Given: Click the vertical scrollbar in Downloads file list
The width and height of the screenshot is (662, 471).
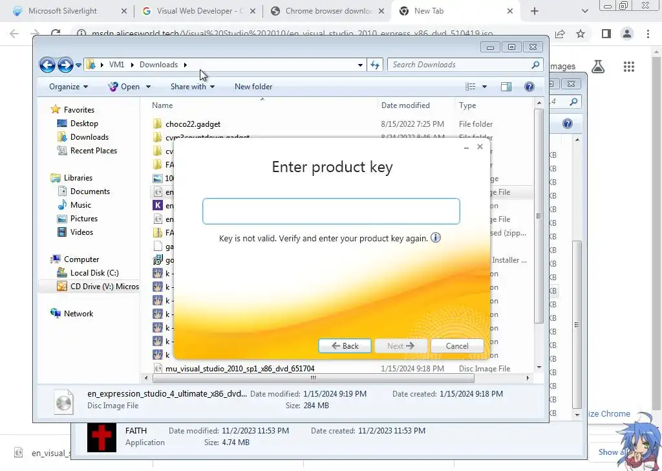Looking at the screenshot, I should pyautogui.click(x=539, y=215).
